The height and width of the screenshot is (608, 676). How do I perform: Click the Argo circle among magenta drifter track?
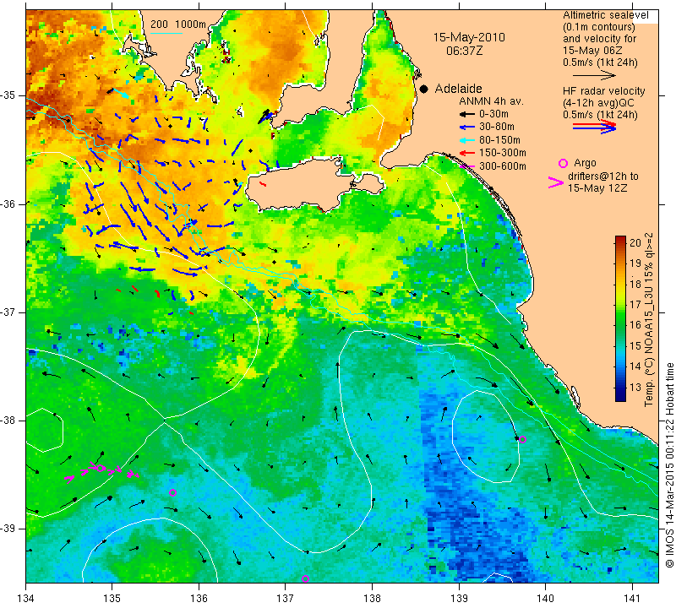[x=100, y=469]
